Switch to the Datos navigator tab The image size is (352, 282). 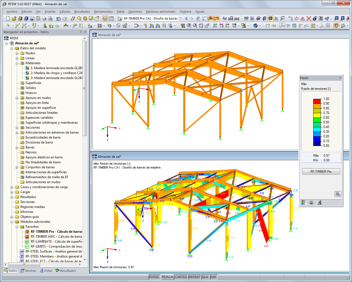pyautogui.click(x=10, y=271)
